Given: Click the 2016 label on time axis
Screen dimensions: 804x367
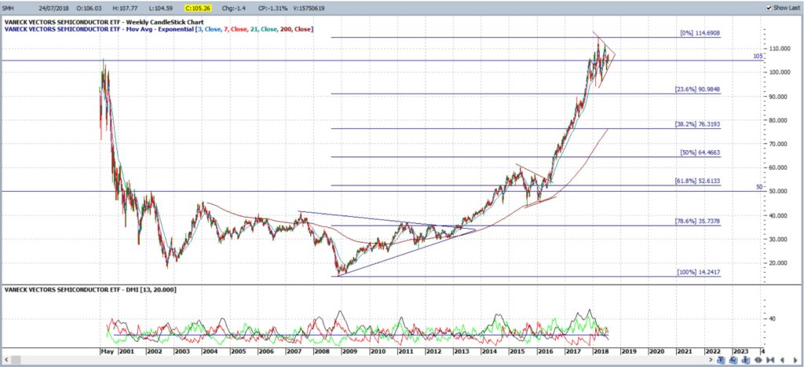Looking at the screenshot, I should [545, 351].
